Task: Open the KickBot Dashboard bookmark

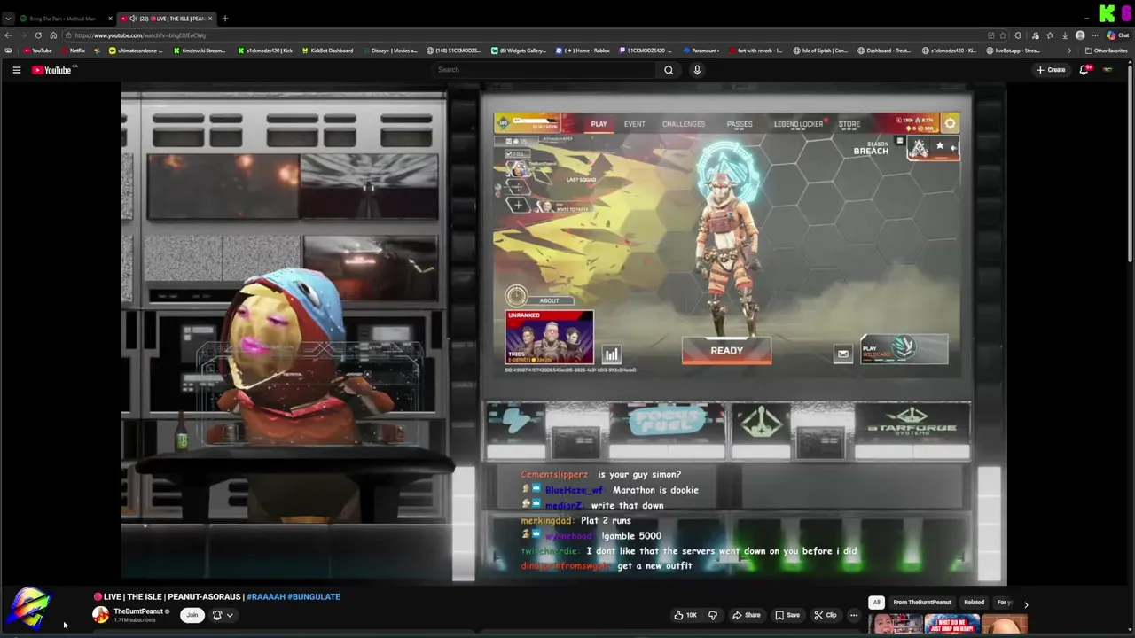Action: pos(327,51)
